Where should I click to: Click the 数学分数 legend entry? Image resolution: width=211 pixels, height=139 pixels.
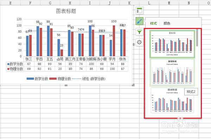pyautogui.click(x=37, y=79)
